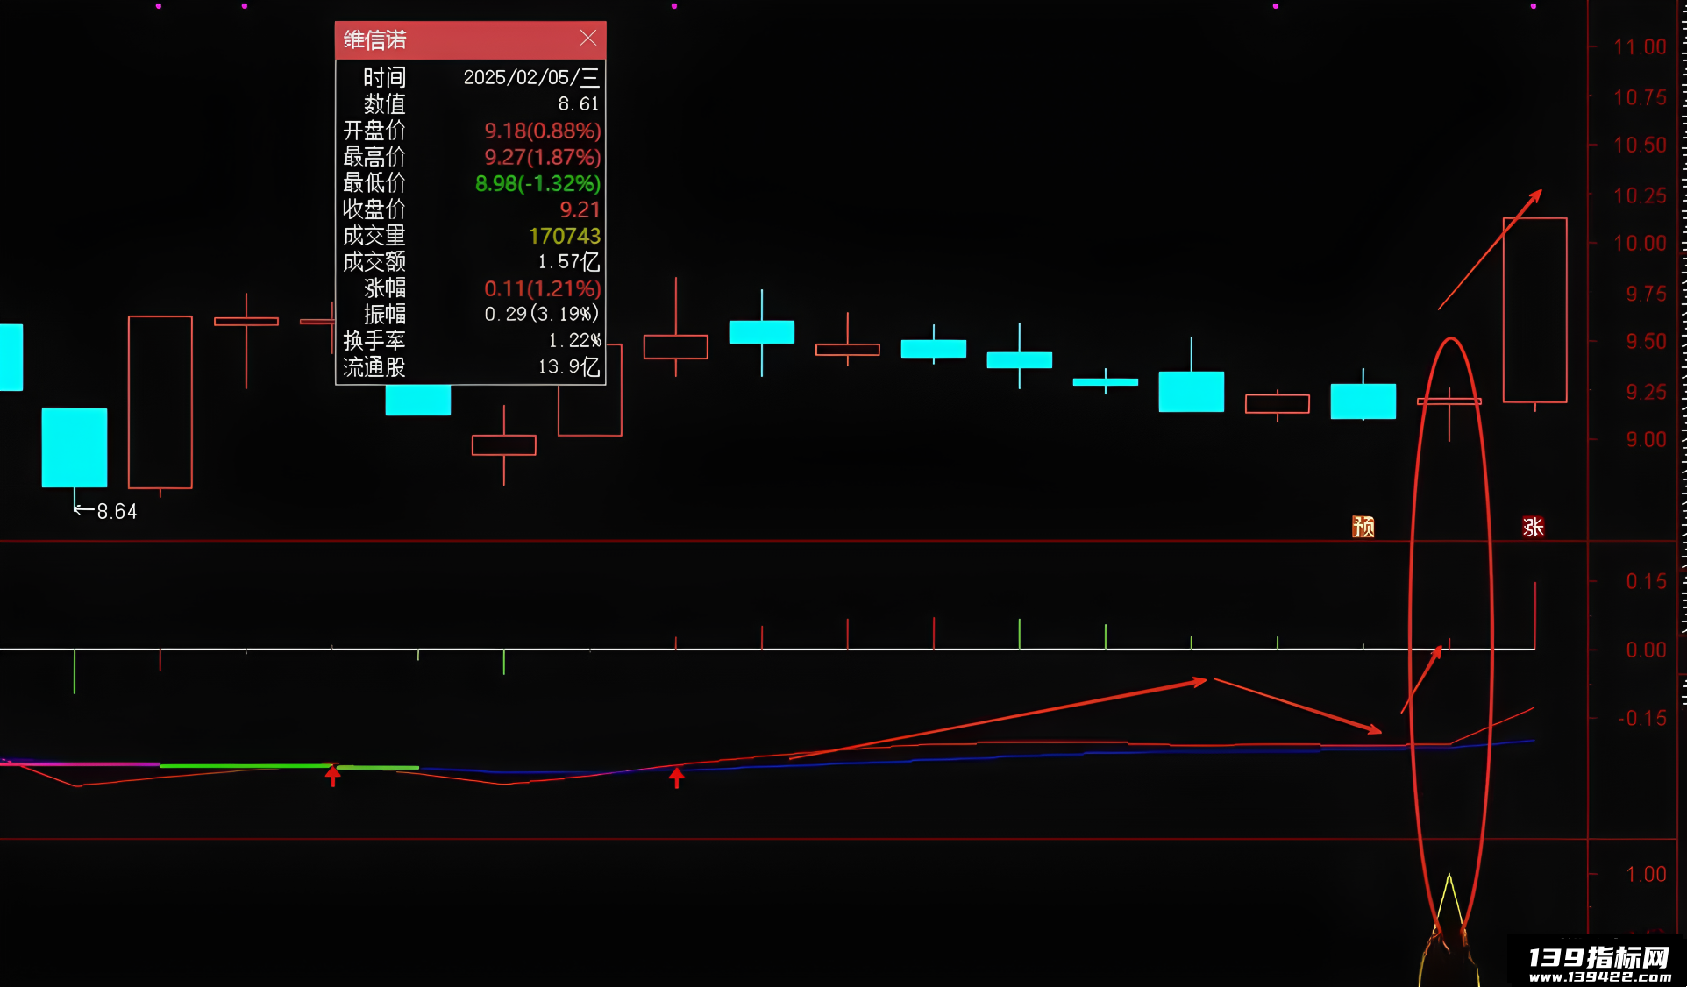Click the 涨 marker icon
This screenshot has width=1687, height=987.
(x=1533, y=527)
